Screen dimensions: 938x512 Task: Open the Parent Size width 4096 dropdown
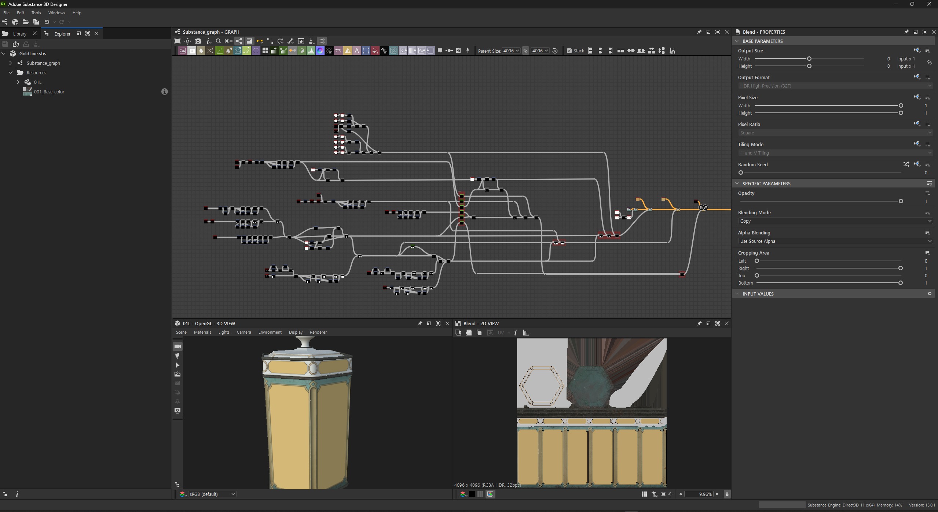[x=511, y=51]
